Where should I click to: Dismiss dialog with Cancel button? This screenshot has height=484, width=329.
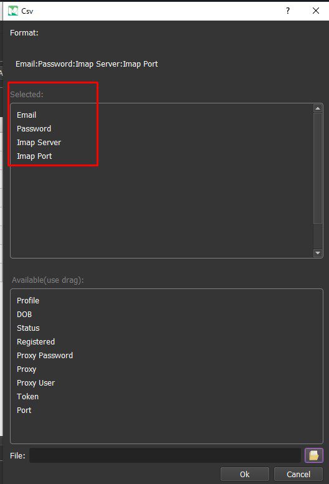pos(298,474)
